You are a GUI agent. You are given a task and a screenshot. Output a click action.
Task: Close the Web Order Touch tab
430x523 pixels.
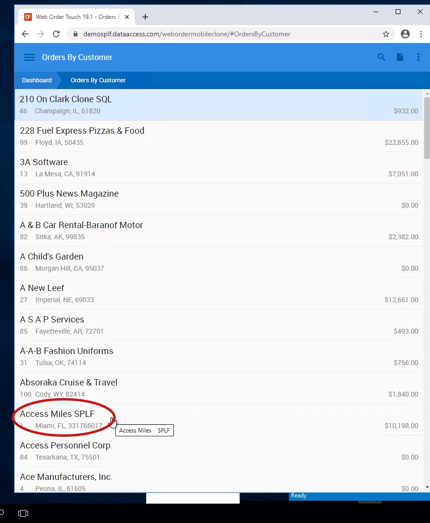click(x=127, y=17)
